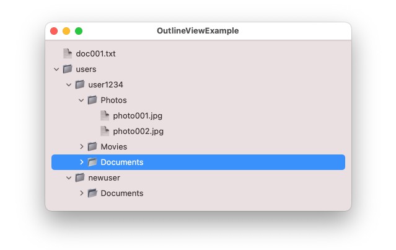Select the photo002.jpg file name
The width and height of the screenshot is (396, 250).
click(138, 131)
